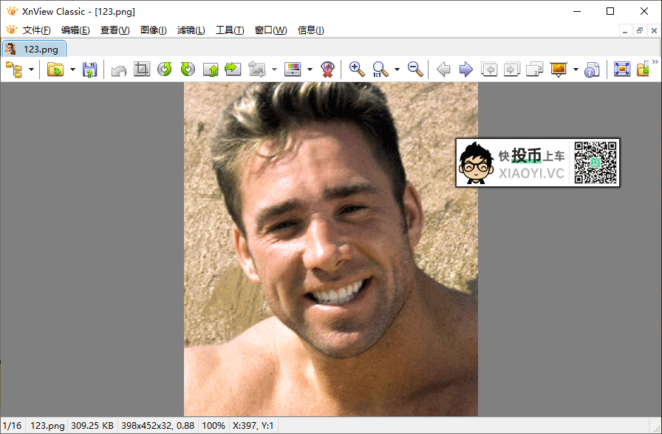Zoom in on the photo
The height and width of the screenshot is (434, 662).
tap(357, 69)
